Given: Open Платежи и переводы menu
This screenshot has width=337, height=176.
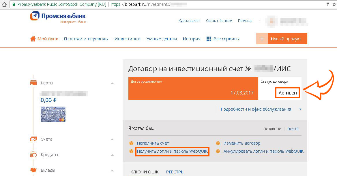Looking at the screenshot, I should (86, 39).
